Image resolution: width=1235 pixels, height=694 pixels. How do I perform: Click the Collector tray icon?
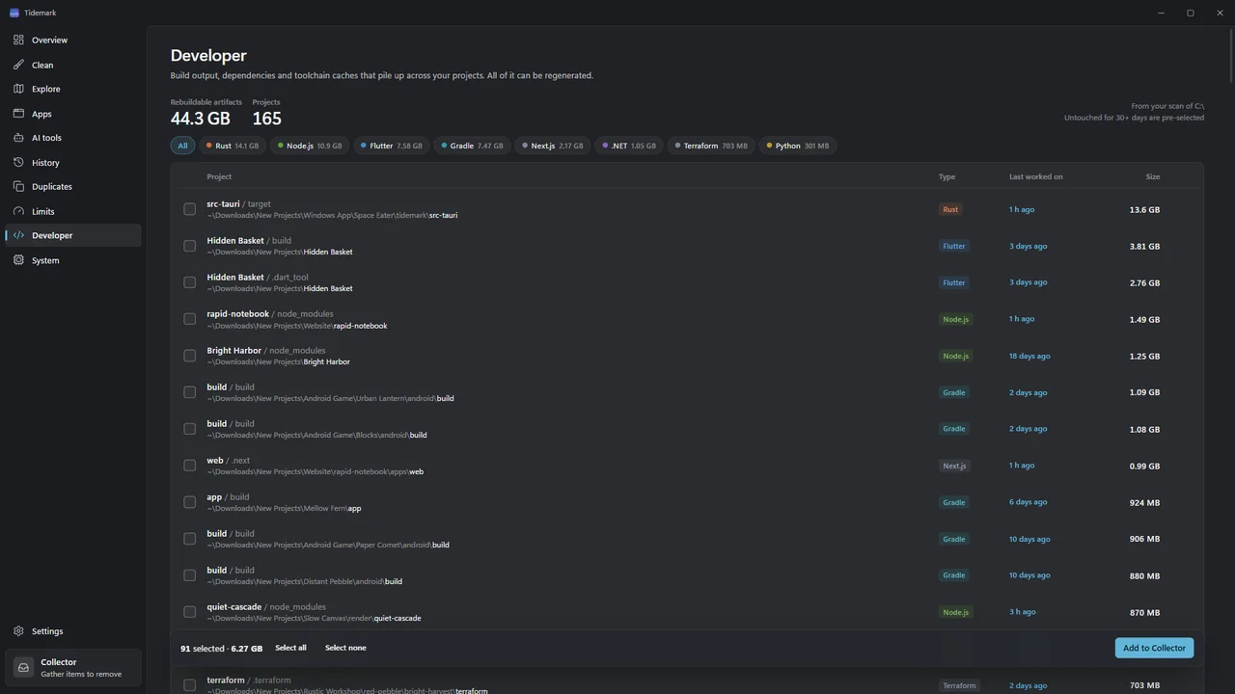[23, 667]
